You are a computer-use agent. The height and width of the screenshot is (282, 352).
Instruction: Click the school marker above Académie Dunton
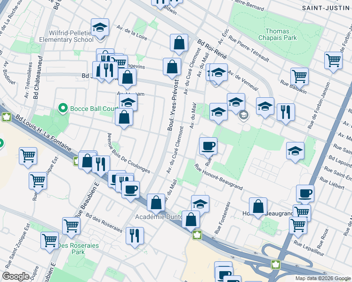(200, 204)
